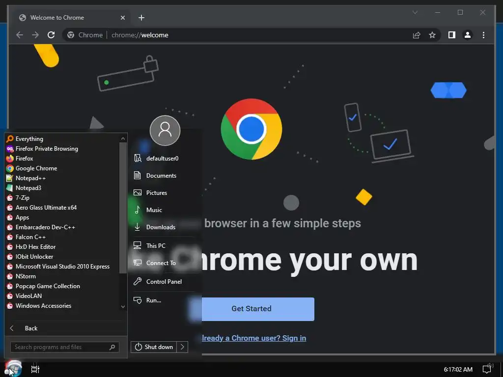
Task: Click the program list scrollbar thumb
Action: (123, 208)
